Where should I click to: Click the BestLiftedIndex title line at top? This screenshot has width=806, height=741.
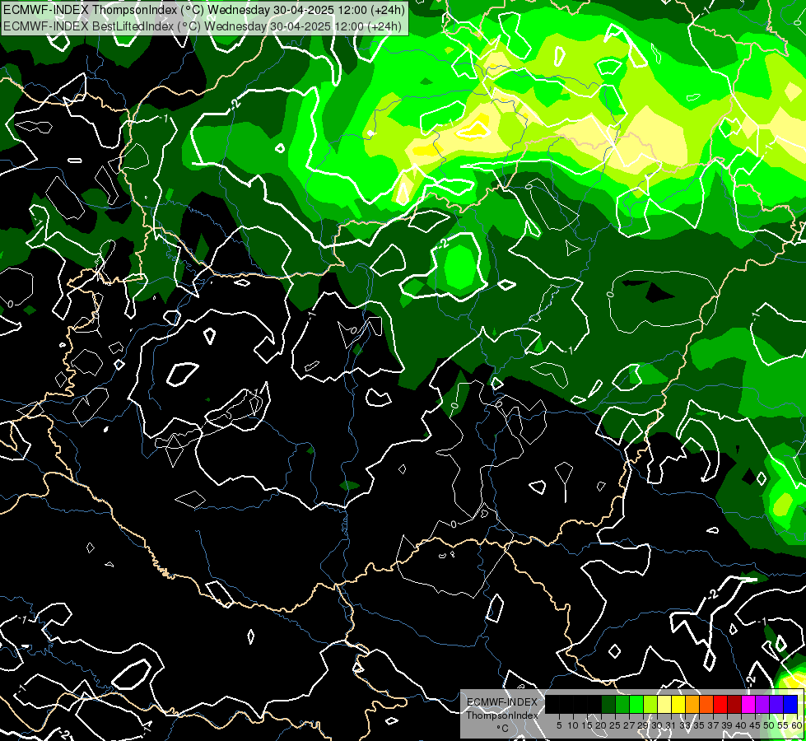coord(202,26)
